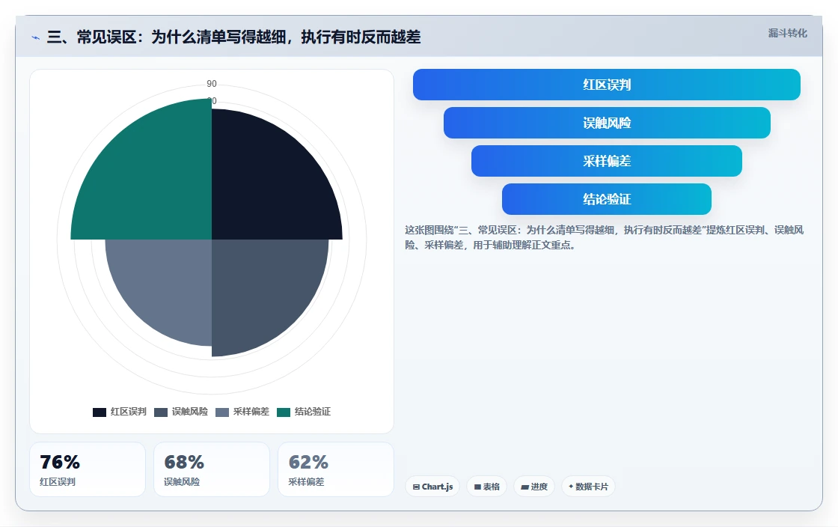Select the 进度 tag chip
This screenshot has width=838, height=527.
tap(534, 487)
